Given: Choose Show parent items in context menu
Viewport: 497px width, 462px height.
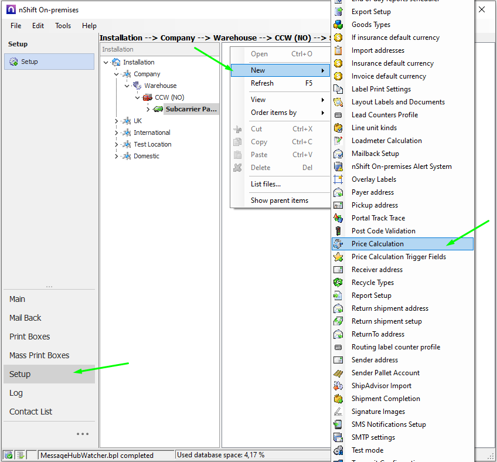Looking at the screenshot, I should 279,201.
